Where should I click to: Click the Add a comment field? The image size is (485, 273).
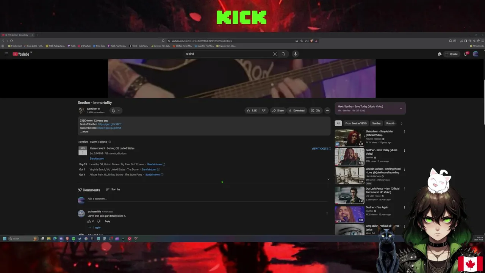[207, 199]
